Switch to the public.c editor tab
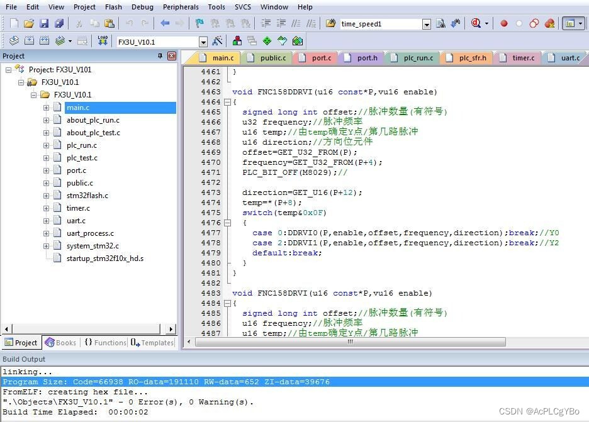This screenshot has height=422, width=589. click(x=268, y=58)
